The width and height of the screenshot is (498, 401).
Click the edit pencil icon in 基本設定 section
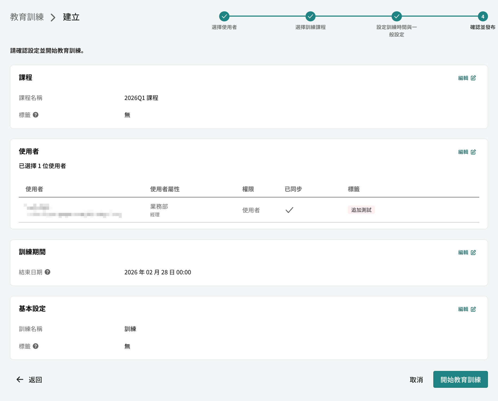pyautogui.click(x=473, y=309)
